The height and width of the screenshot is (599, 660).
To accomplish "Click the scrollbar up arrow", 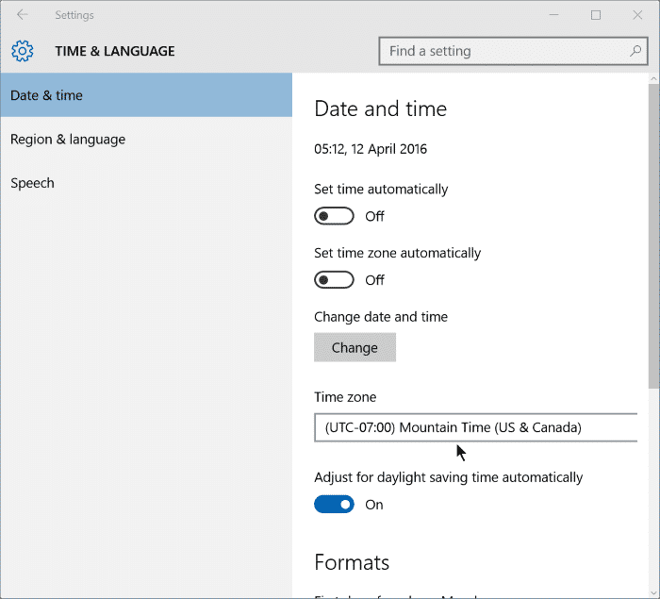I will [x=653, y=78].
